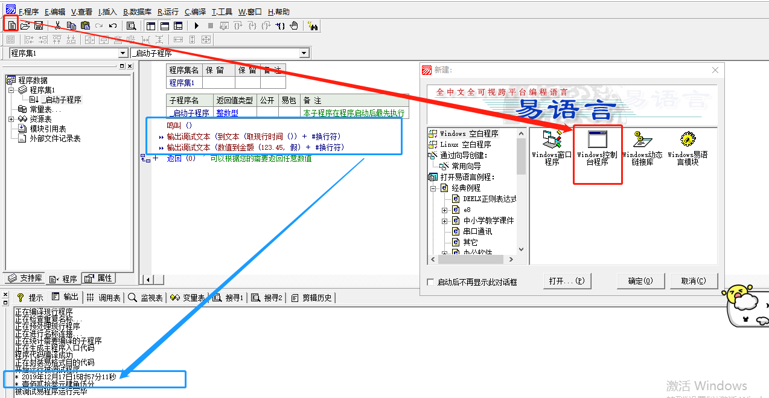The height and width of the screenshot is (398, 769).
Task: Click the Cut scissors icon
Action: (57, 25)
